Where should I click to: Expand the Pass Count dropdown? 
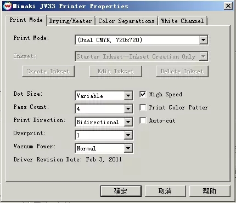(x=128, y=109)
